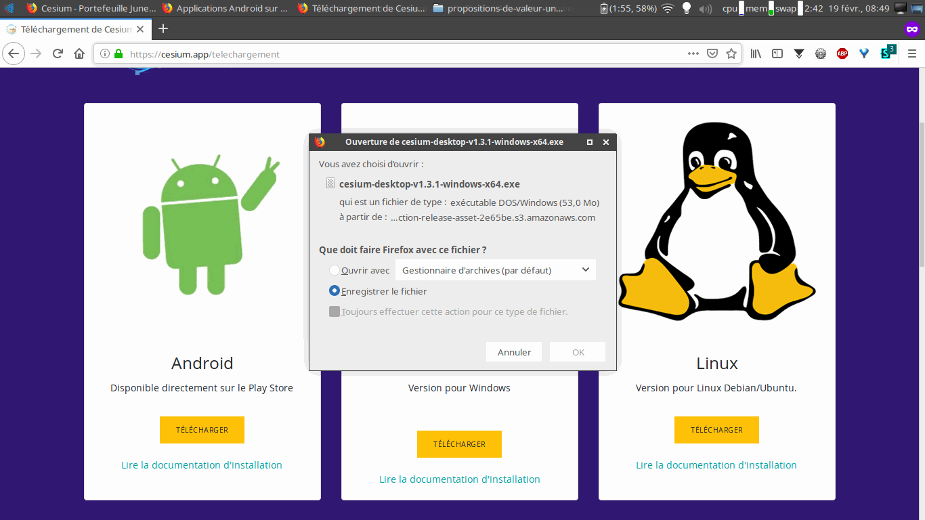Click TÉLÉCHARGER under Android
Screen dimensions: 925x520
pyautogui.click(x=202, y=430)
